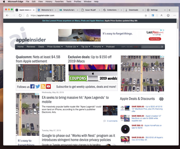Screen dimensions: 180x149
Task: Open the Deals navigation link
Action: 41,47
